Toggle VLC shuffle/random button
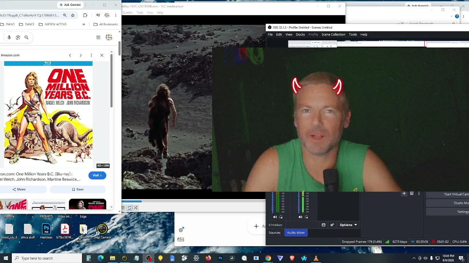469x263 pixels. click(136, 208)
